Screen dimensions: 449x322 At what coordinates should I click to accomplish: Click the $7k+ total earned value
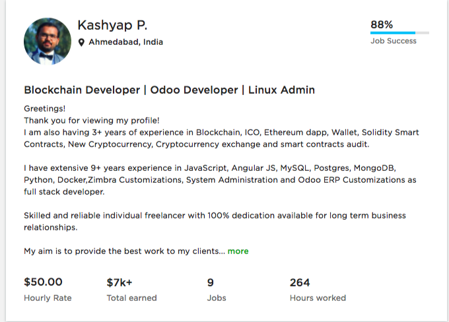(120, 282)
